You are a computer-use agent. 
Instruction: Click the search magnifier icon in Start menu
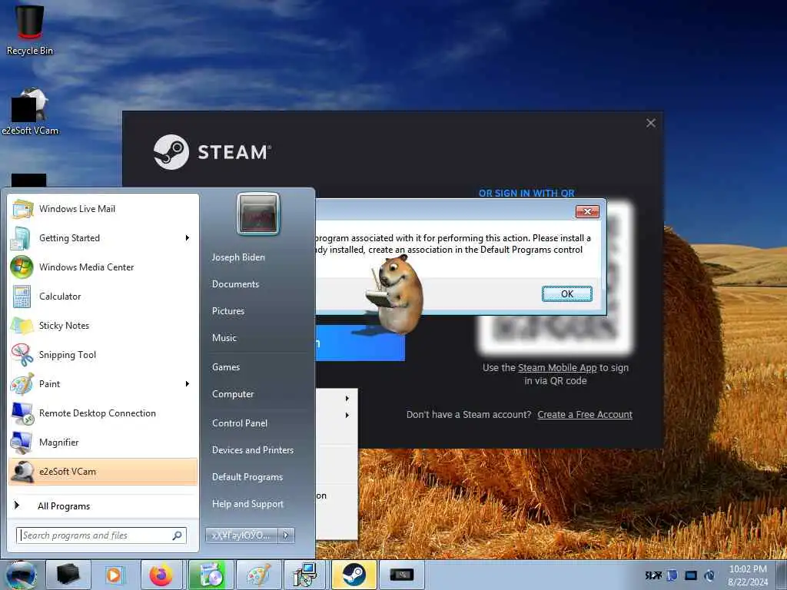tap(178, 535)
